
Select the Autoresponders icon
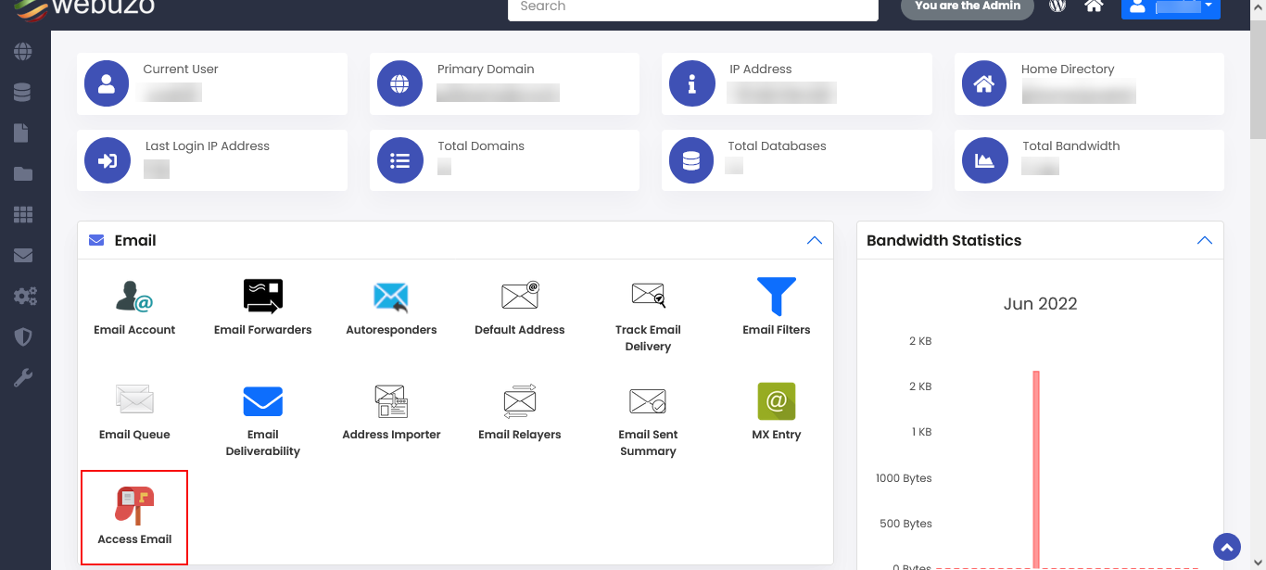[x=391, y=306]
